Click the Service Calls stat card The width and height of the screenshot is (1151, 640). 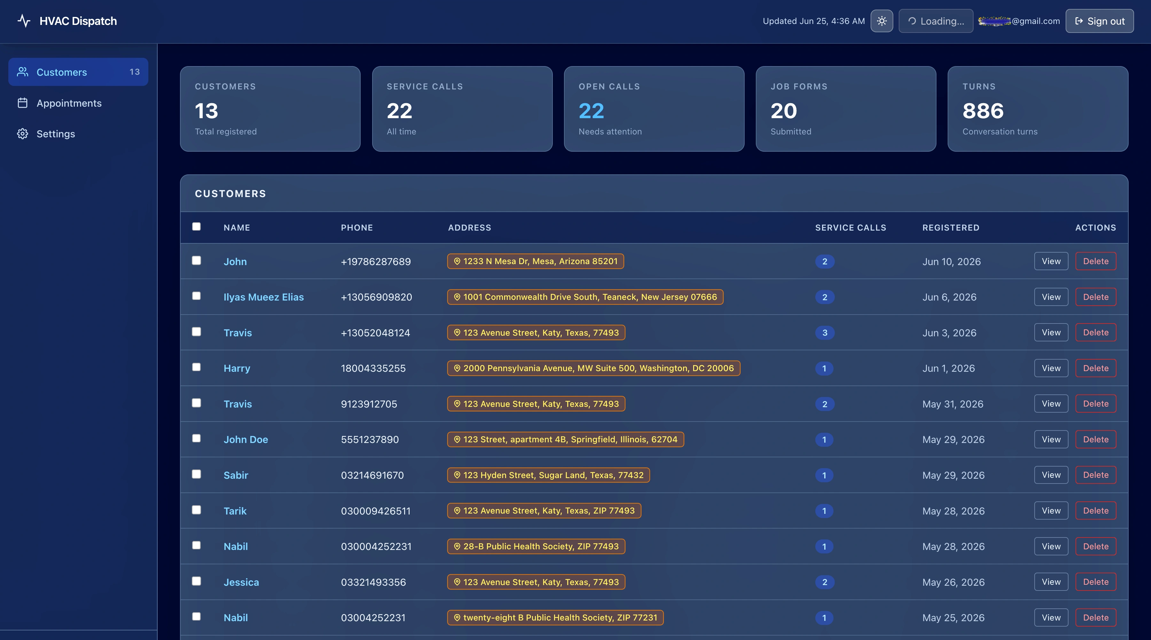click(x=462, y=109)
